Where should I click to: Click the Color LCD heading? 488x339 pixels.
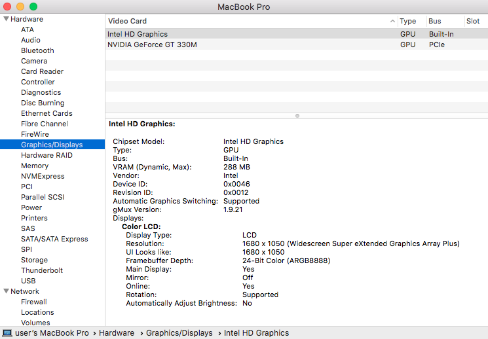(141, 226)
